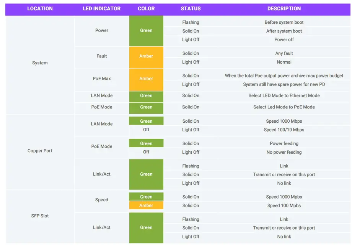Select the PoE Max indicator cell

[102, 79]
